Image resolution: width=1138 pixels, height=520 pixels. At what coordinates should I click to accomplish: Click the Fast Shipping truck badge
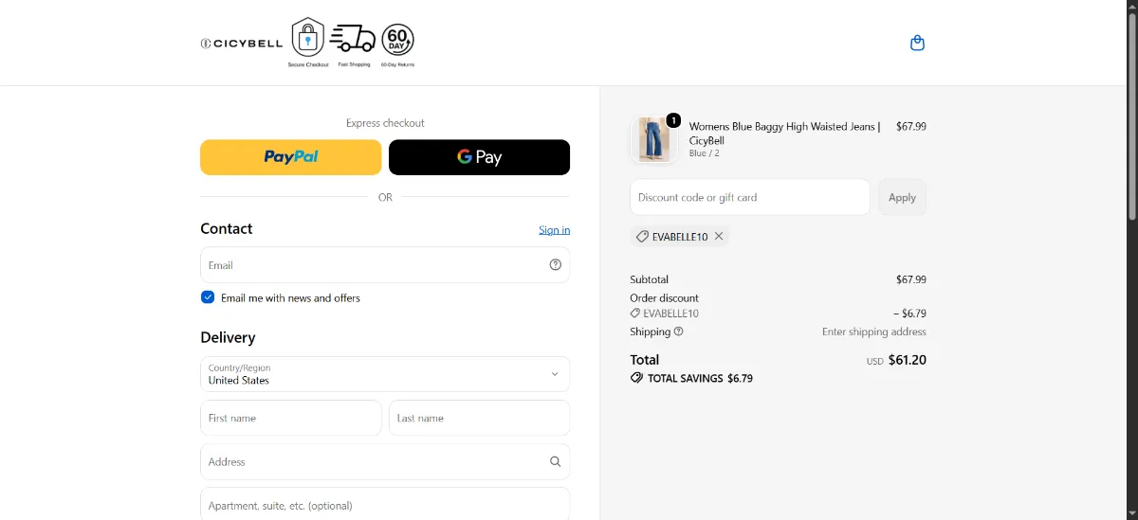353,43
